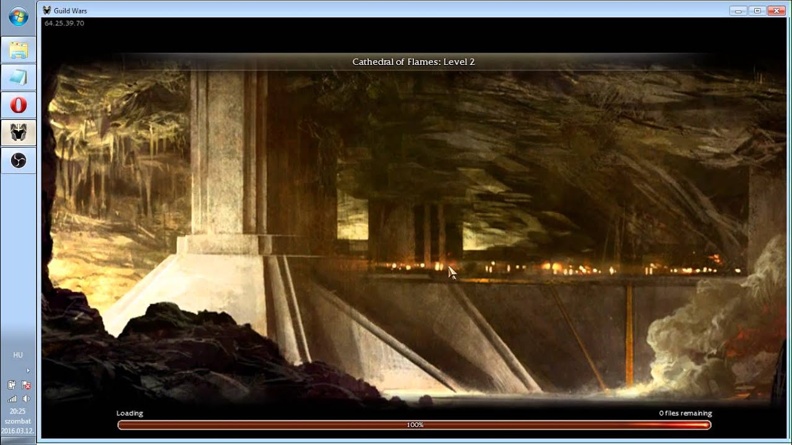Open the Windows Start orb
Screen dimensions: 792x445
point(18,16)
